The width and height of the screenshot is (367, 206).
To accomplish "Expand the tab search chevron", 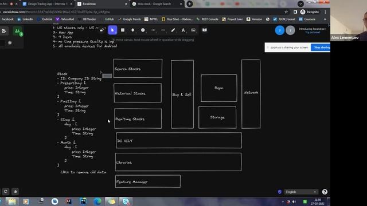I will [x=300, y=4].
